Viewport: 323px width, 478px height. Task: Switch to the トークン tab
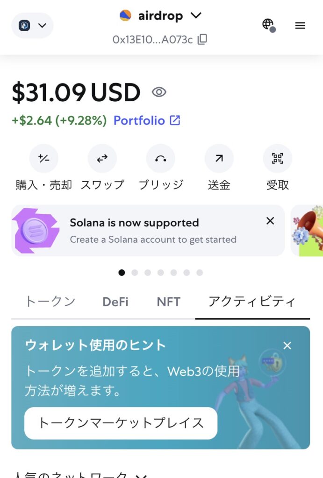coord(50,302)
